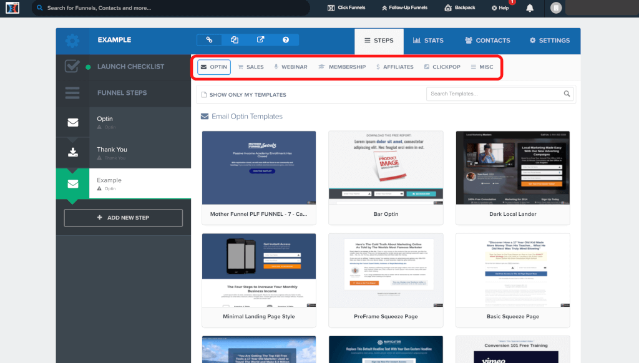Click the clone funnel copy icon
Viewport: 639px width, 363px height.
click(x=235, y=40)
